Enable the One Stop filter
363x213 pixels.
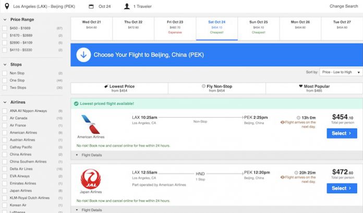click(x=4, y=80)
